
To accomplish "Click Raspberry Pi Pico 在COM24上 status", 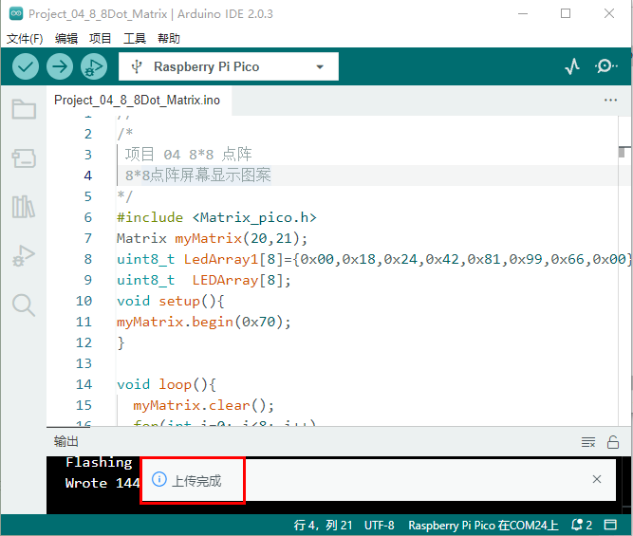I will [483, 526].
